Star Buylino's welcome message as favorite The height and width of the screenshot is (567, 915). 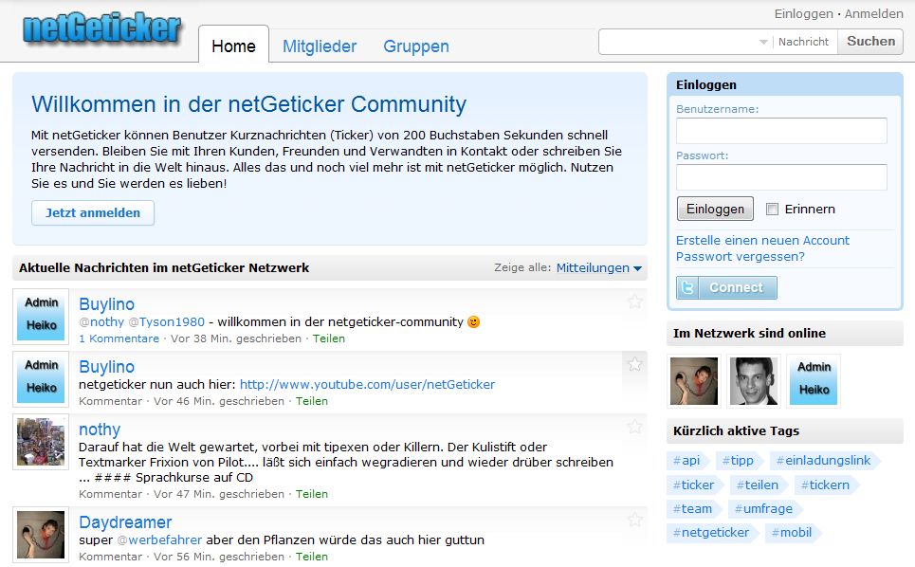(634, 302)
